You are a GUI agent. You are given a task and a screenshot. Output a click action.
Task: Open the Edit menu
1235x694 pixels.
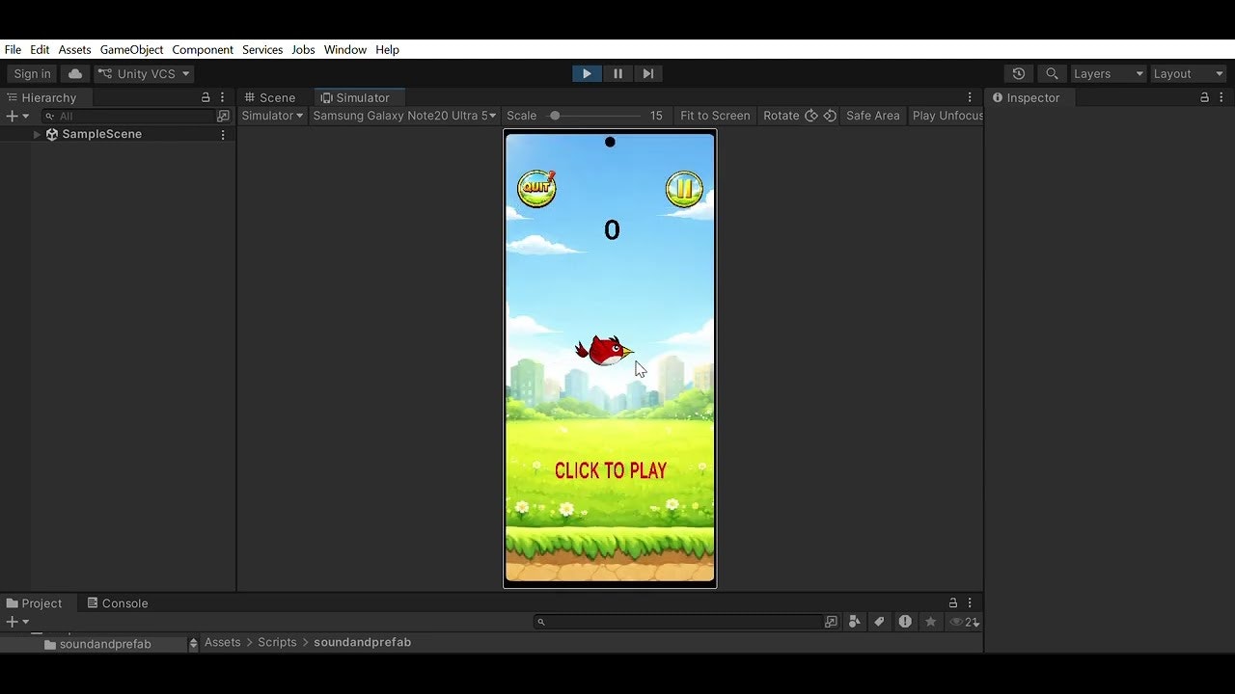(40, 50)
